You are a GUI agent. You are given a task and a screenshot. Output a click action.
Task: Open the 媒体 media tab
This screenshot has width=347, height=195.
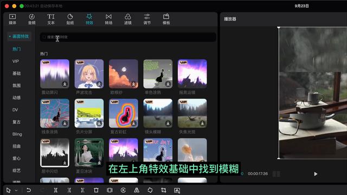click(12, 19)
